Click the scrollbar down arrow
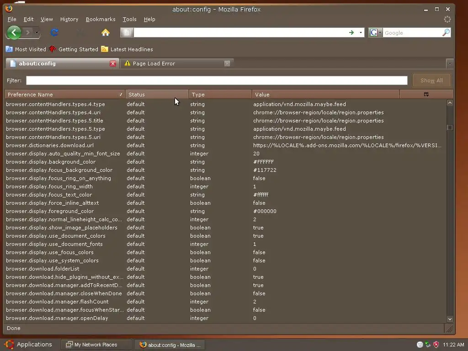The width and height of the screenshot is (468, 351). coord(450,319)
